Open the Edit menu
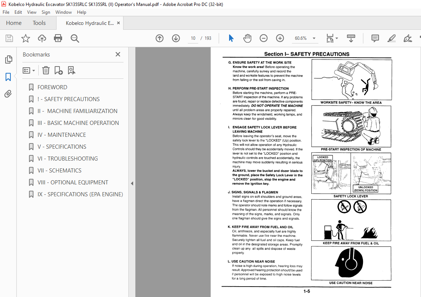Screen dimensions: 421x297 point(18,12)
